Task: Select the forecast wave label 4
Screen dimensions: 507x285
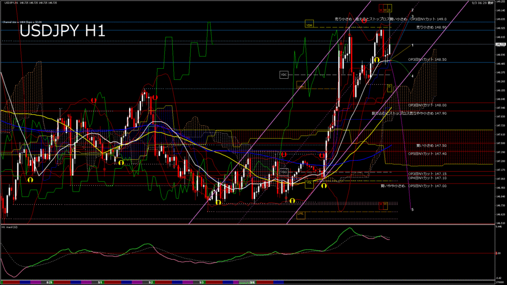Action: point(412,76)
